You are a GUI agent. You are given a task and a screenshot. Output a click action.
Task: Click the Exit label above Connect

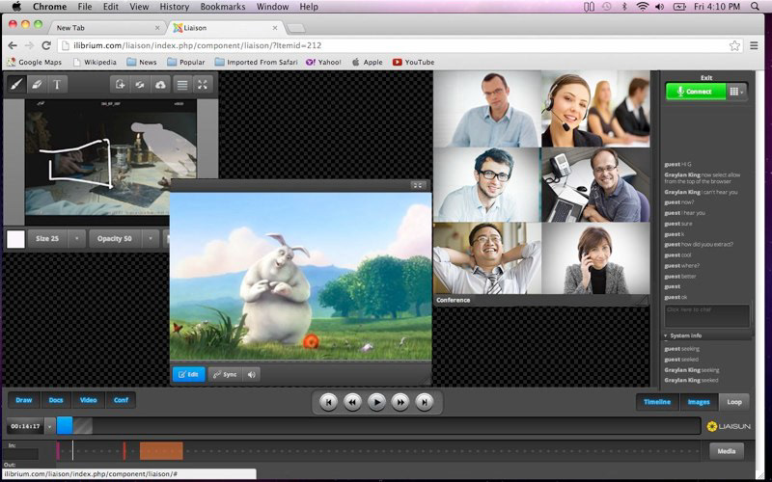[x=706, y=78]
